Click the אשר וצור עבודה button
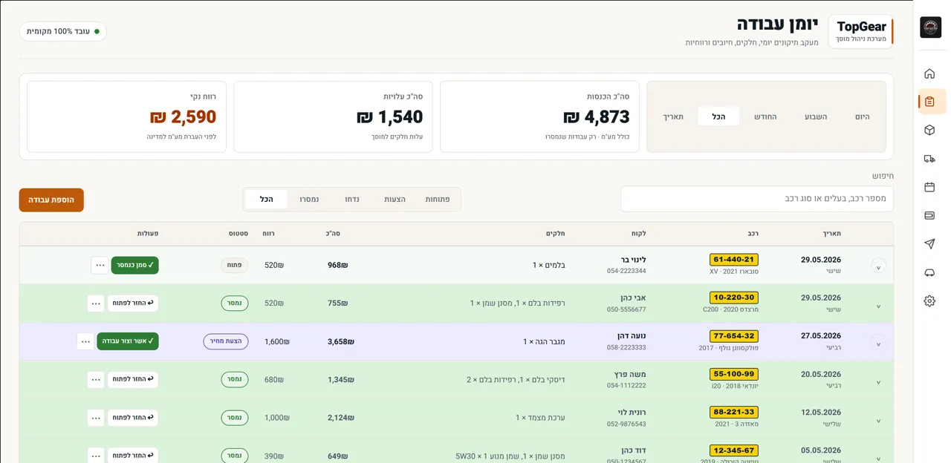Screen dimensions: 951x463 [128, 341]
